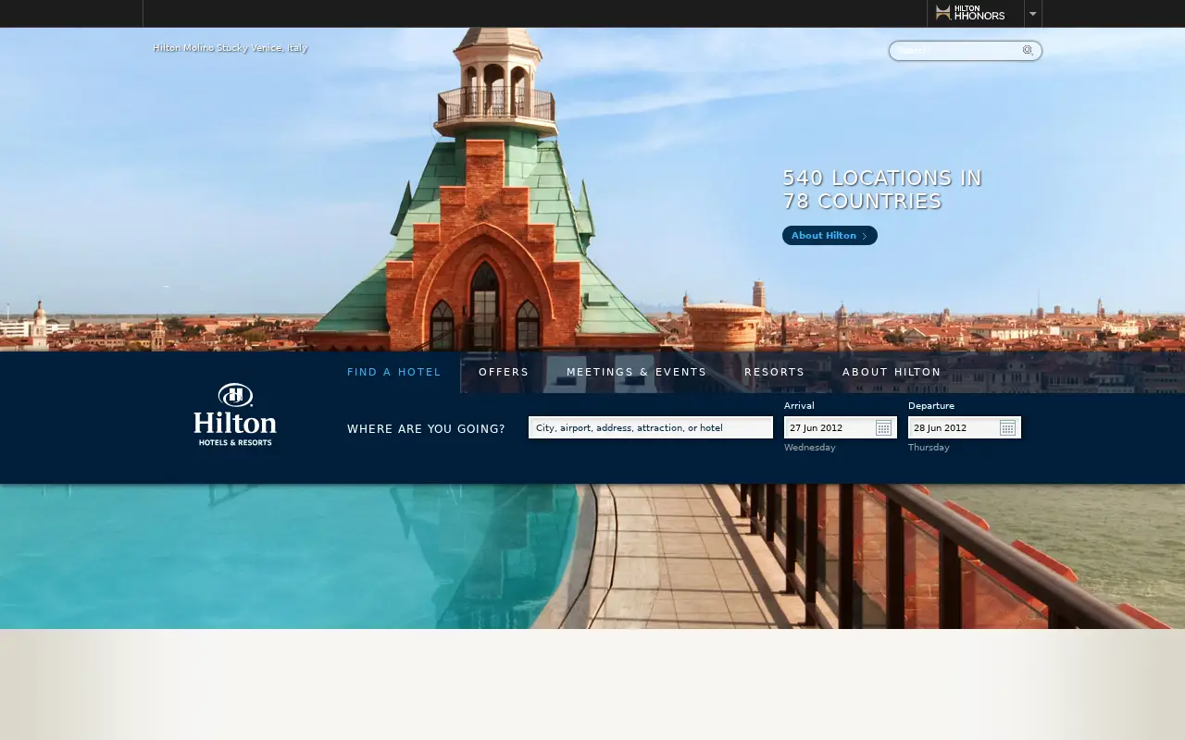The image size is (1185, 740).
Task: Expand the HHonors dropdown arrow
Action: click(1033, 14)
